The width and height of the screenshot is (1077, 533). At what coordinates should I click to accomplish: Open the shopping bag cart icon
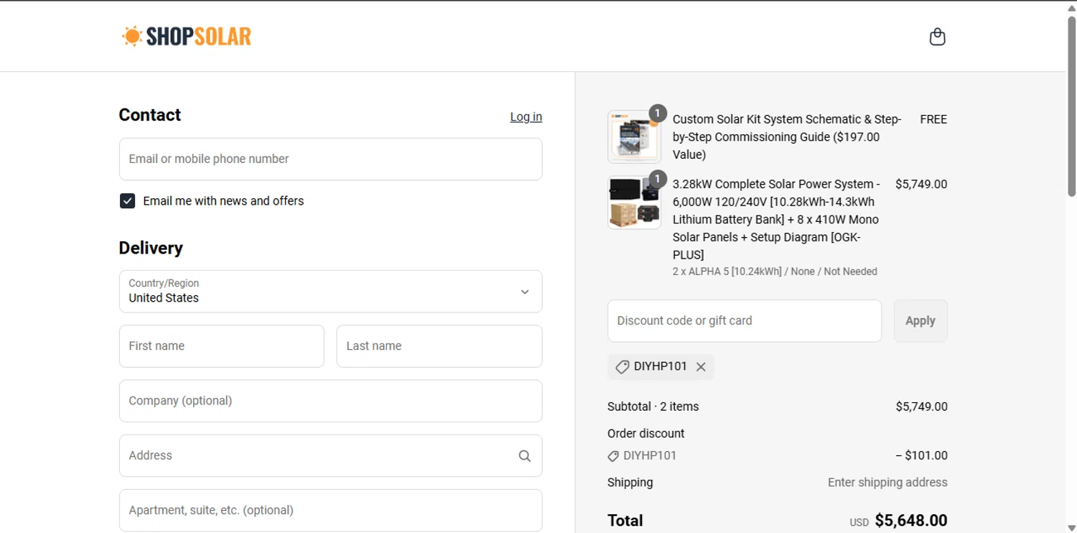click(937, 37)
